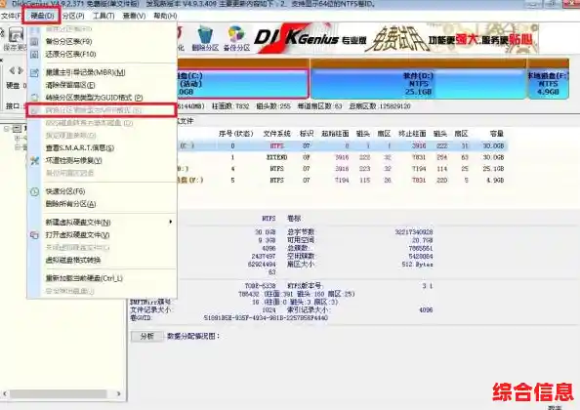Open the 查看(V) menu

[x=134, y=16]
